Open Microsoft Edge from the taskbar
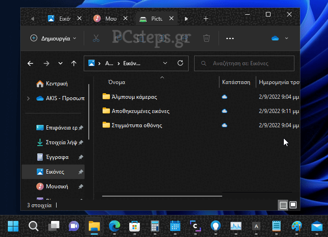 114,226
